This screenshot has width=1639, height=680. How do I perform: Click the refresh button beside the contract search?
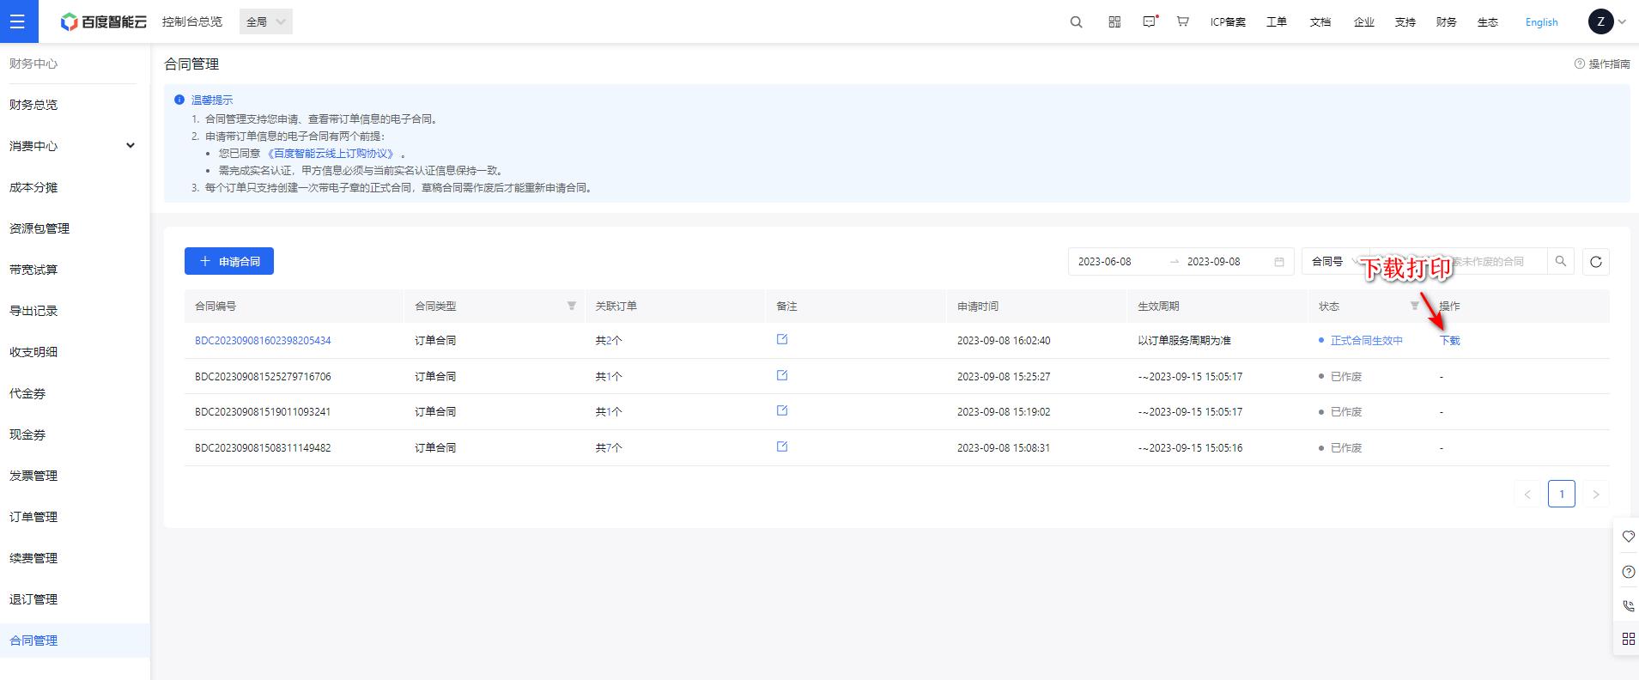point(1595,262)
